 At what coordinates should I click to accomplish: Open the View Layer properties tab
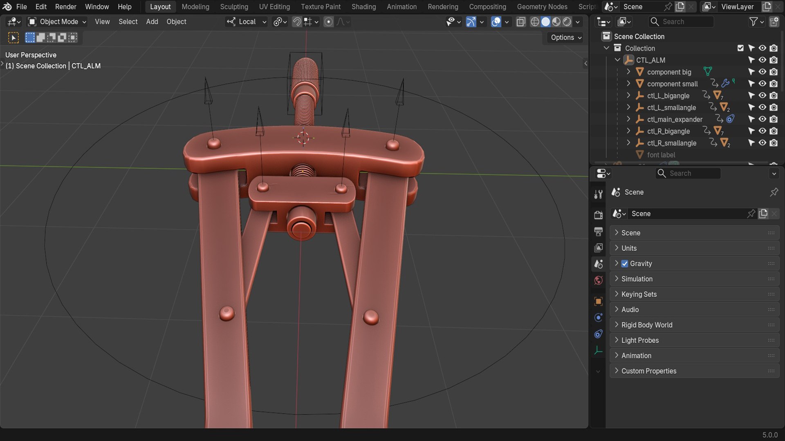click(x=598, y=248)
